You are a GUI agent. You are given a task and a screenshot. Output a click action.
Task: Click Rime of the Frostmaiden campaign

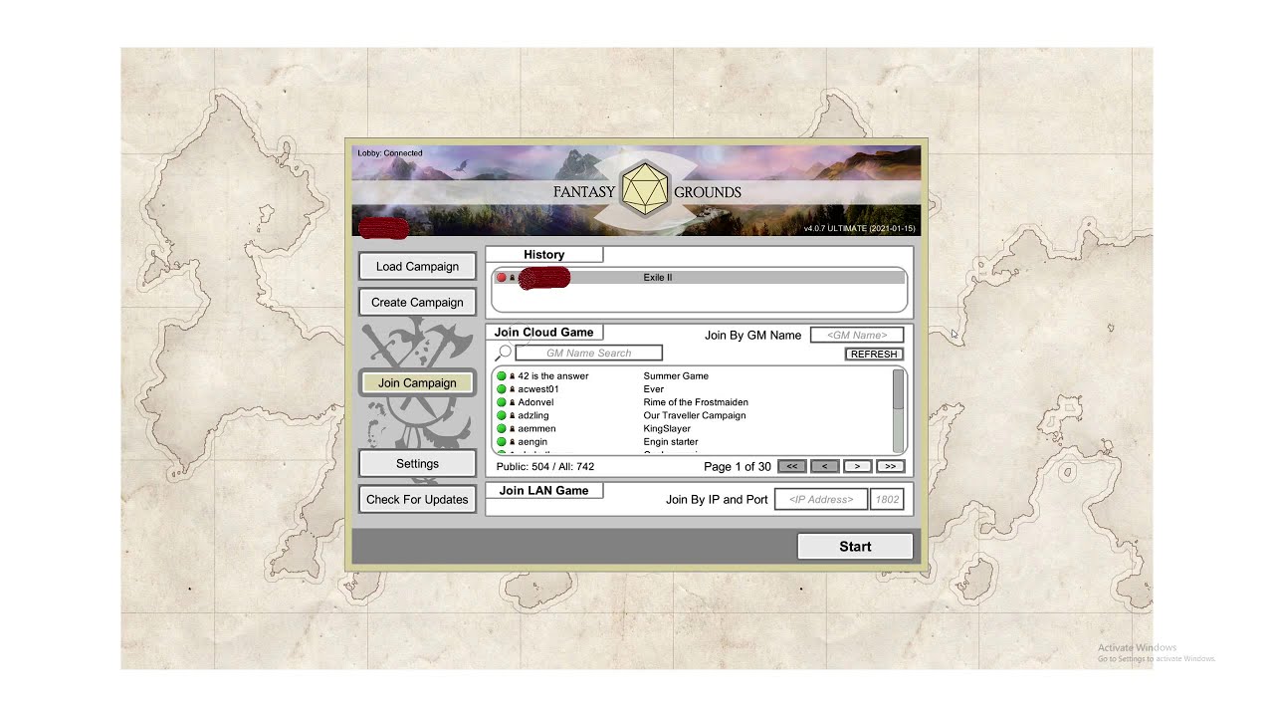(x=696, y=402)
